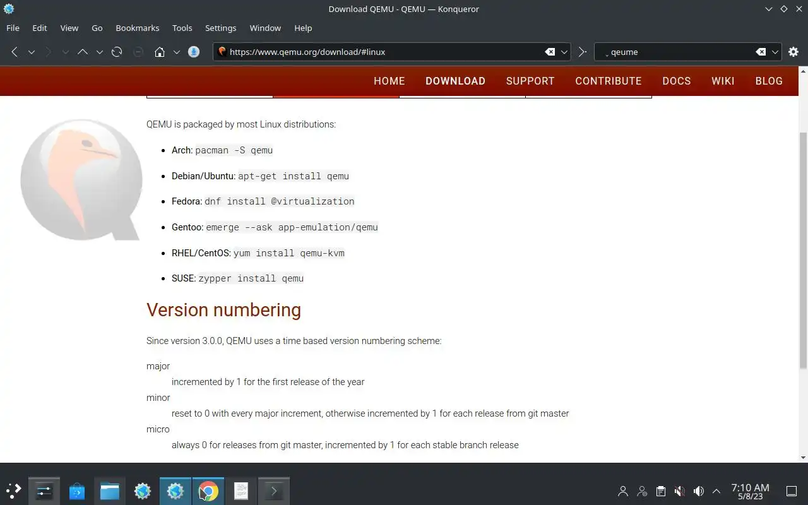Open BLOG from the site navigation
Image resolution: width=808 pixels, height=505 pixels.
(x=769, y=81)
